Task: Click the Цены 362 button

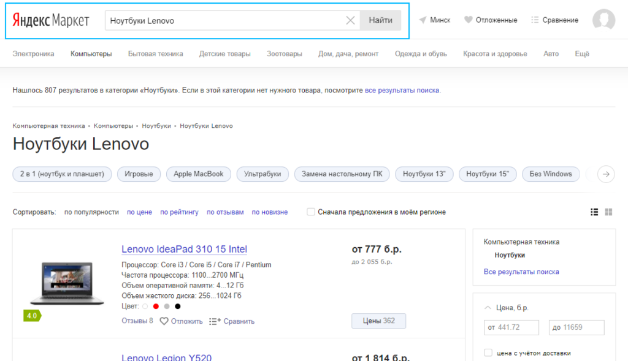Action: tap(378, 321)
